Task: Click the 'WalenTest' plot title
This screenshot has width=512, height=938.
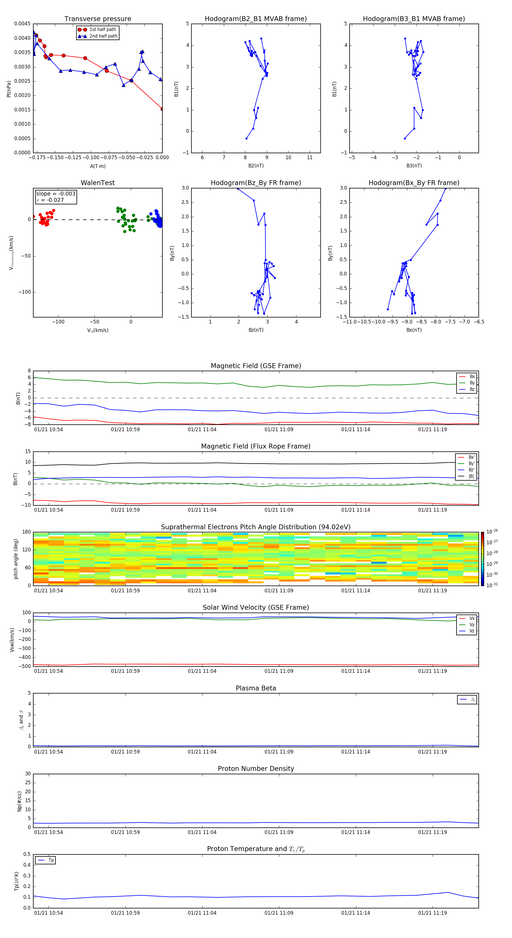Action: (98, 183)
